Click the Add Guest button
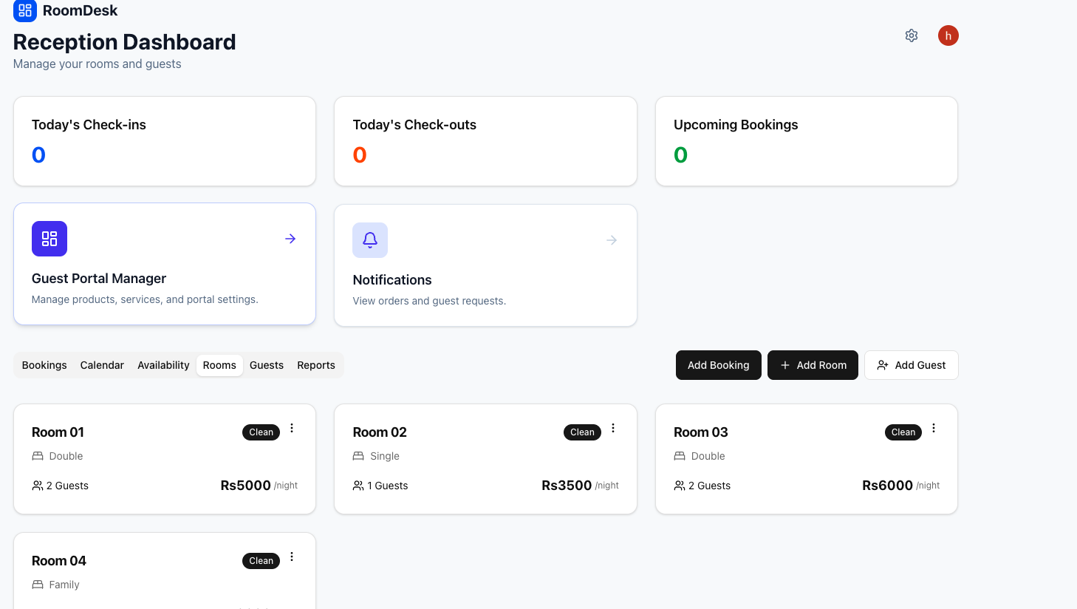 (x=912, y=365)
